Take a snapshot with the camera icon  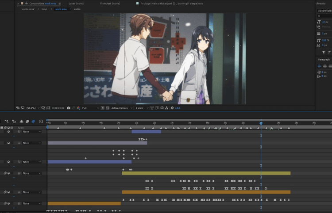coord(68,108)
